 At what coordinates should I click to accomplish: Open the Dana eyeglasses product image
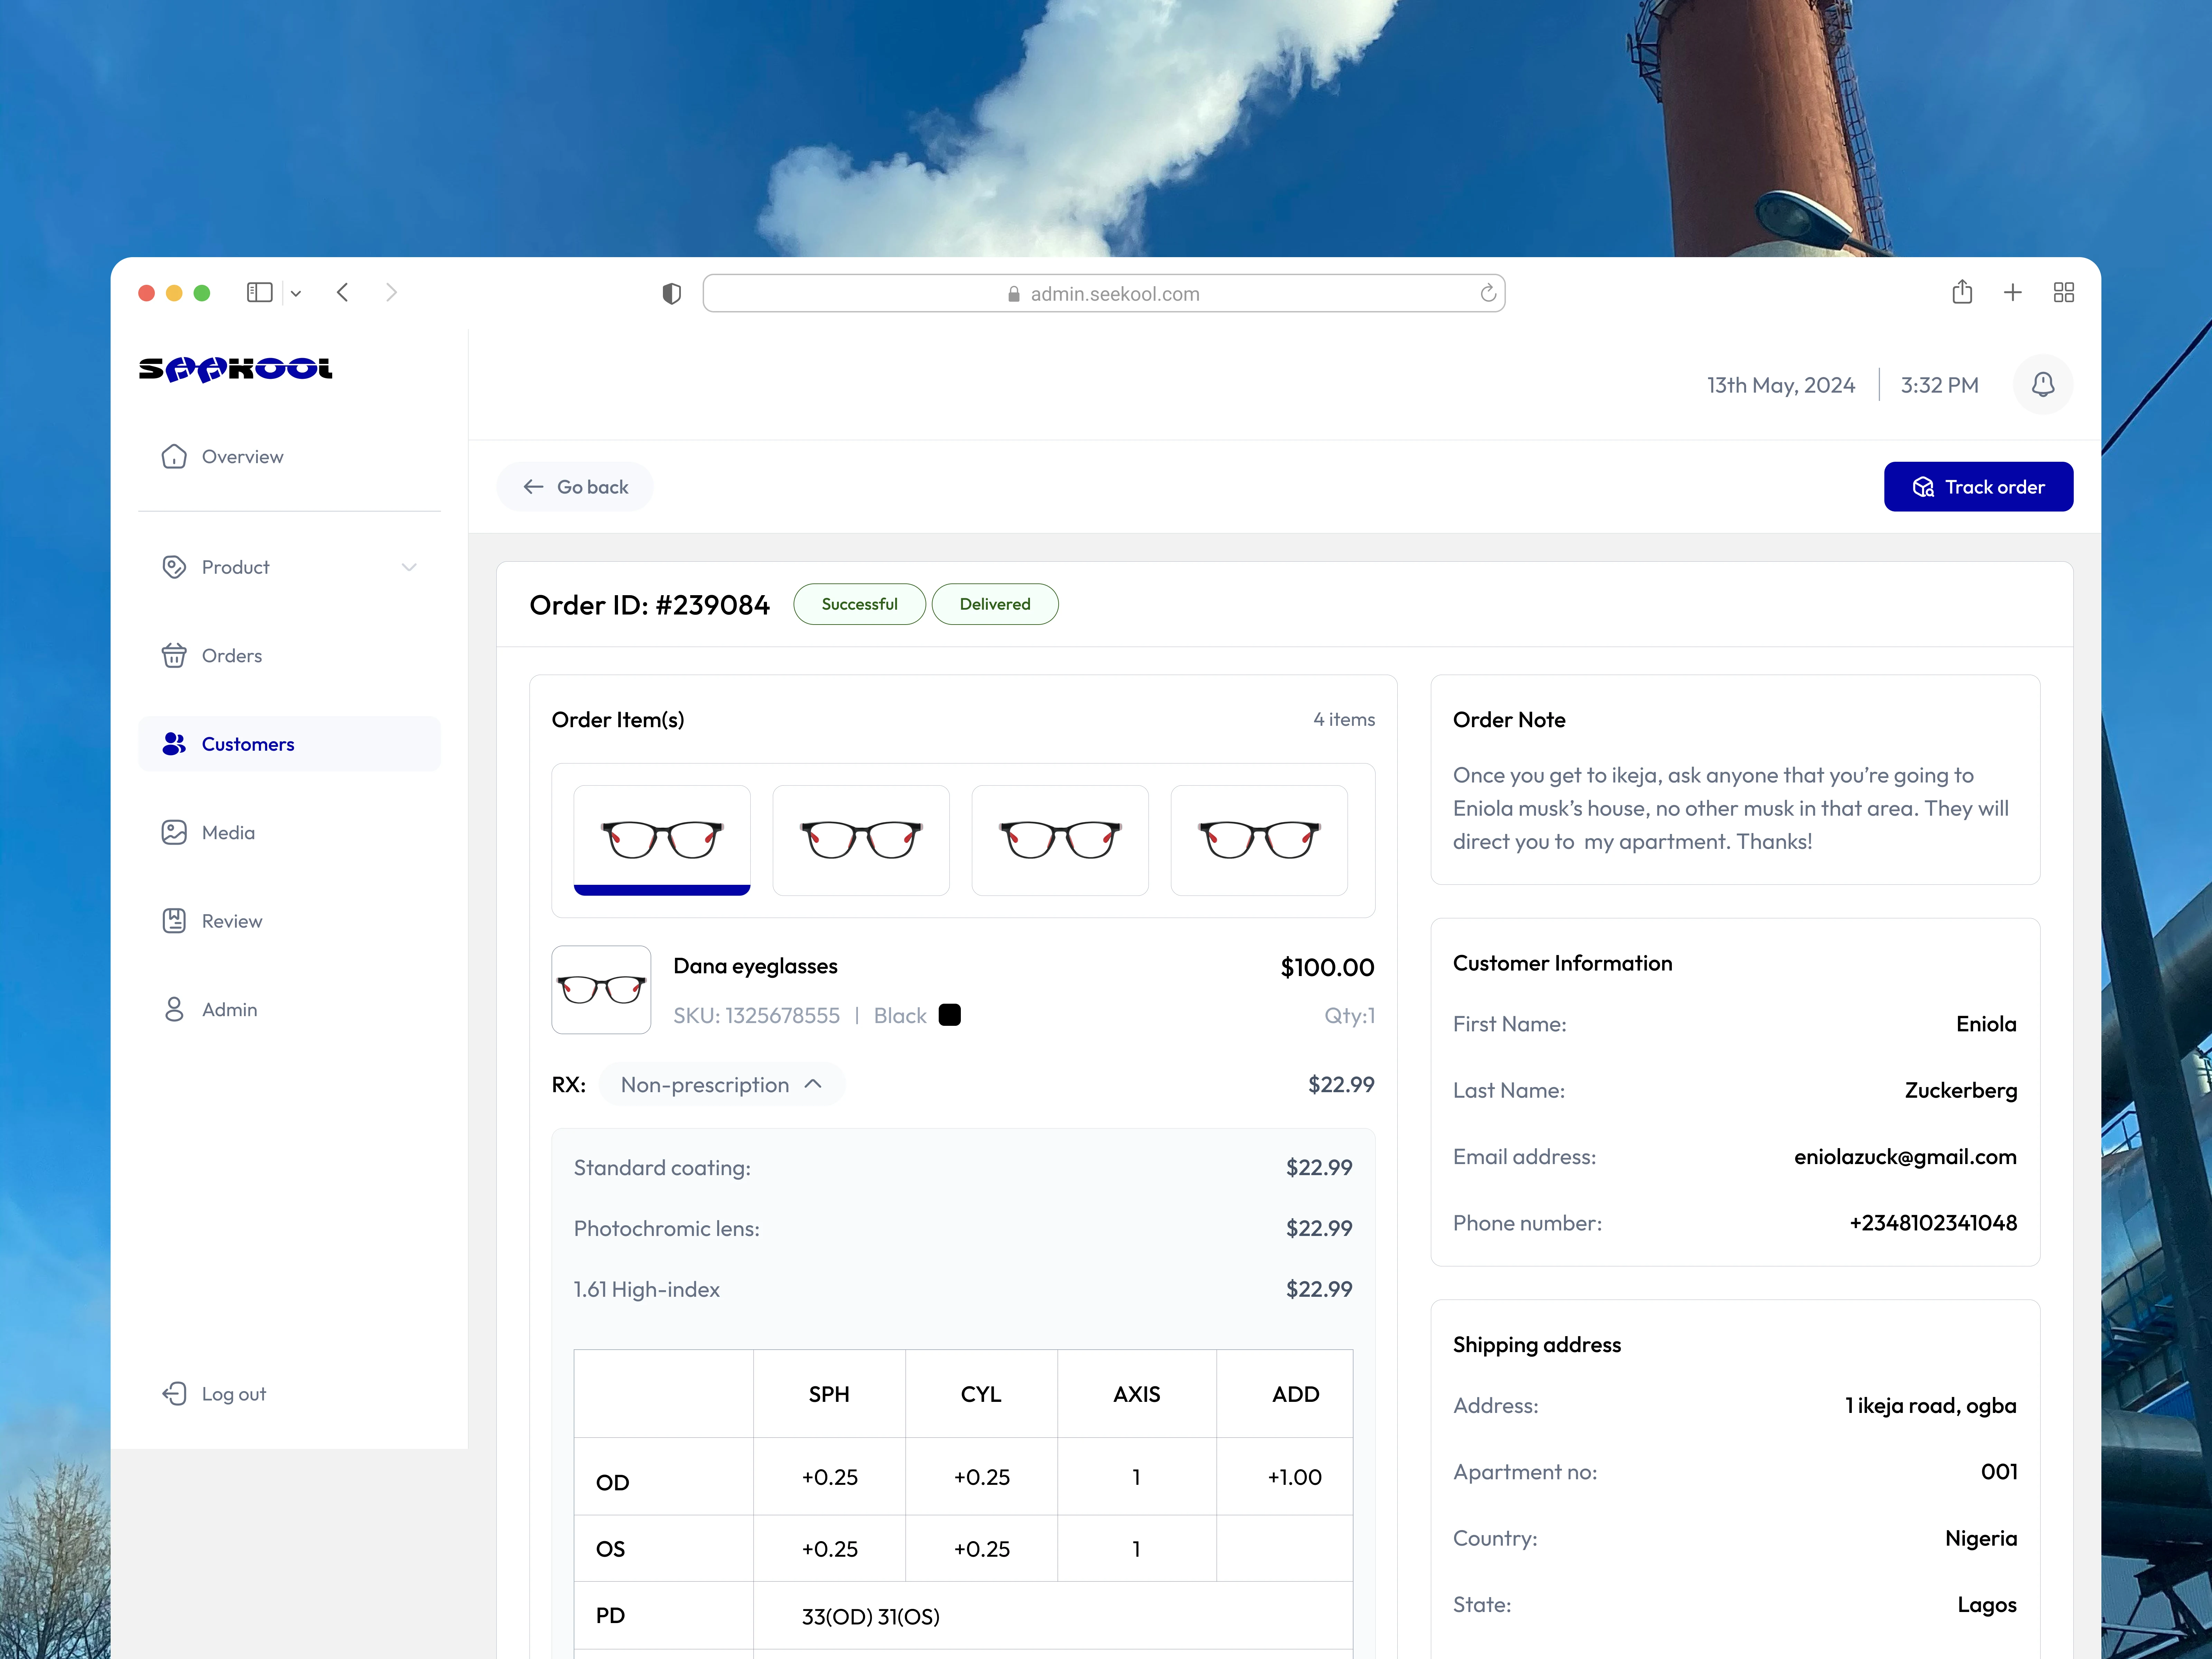(x=601, y=990)
